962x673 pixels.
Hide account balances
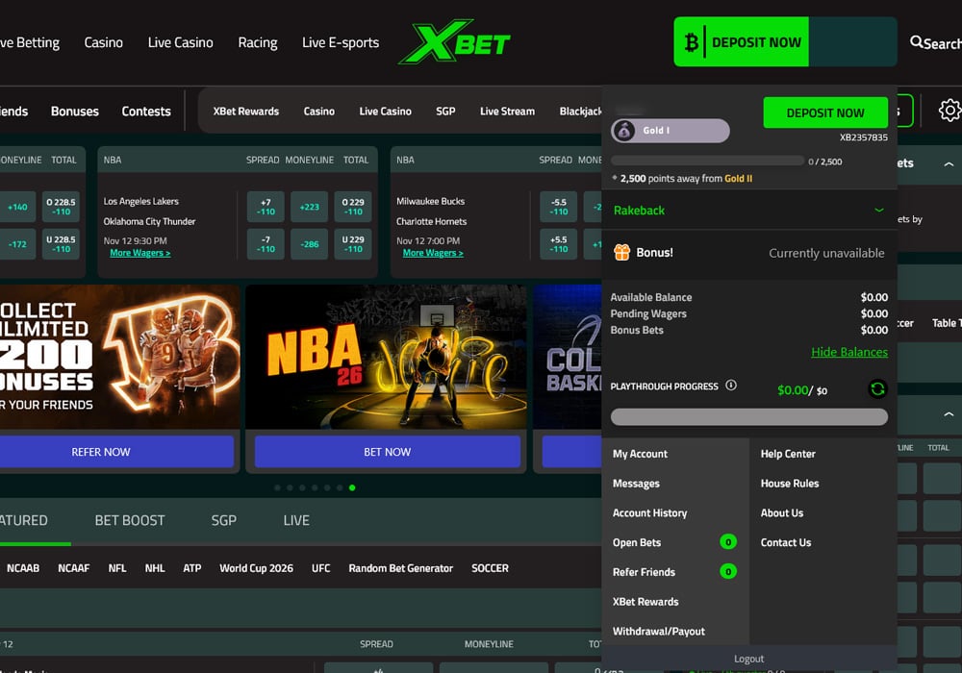pyautogui.click(x=848, y=352)
